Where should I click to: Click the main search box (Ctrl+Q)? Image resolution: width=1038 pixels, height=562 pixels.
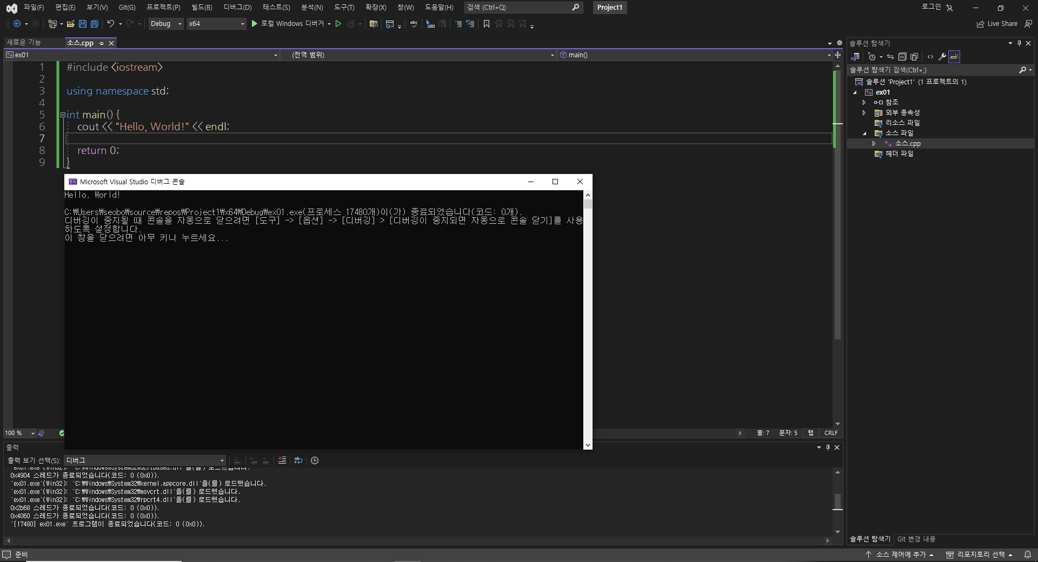(524, 8)
